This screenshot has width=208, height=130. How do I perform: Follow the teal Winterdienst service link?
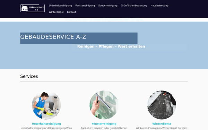click(162, 124)
